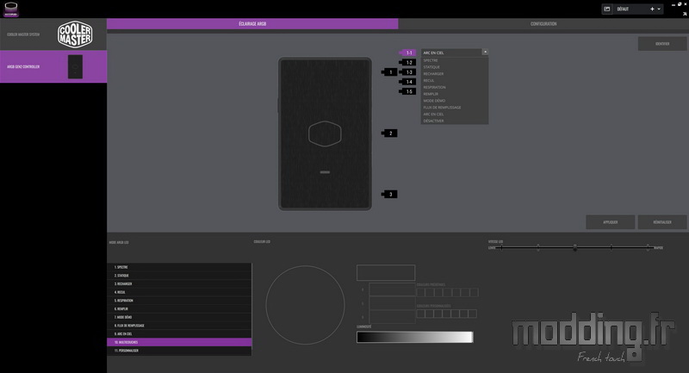Click the first preset color swatch
Image resolution: width=689 pixels, height=373 pixels.
pos(420,292)
